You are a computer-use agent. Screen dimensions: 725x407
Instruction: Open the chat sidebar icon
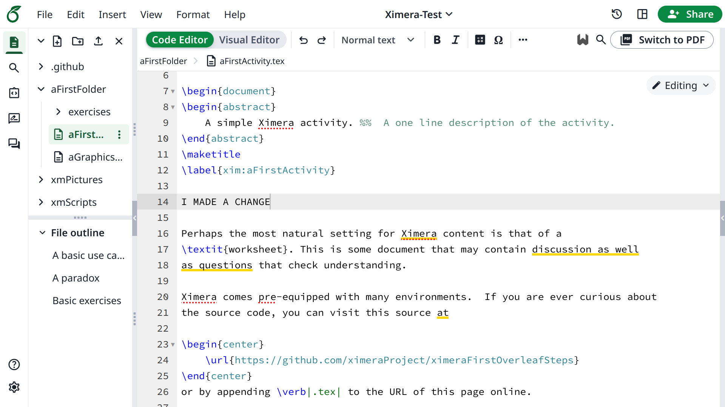(x=14, y=144)
